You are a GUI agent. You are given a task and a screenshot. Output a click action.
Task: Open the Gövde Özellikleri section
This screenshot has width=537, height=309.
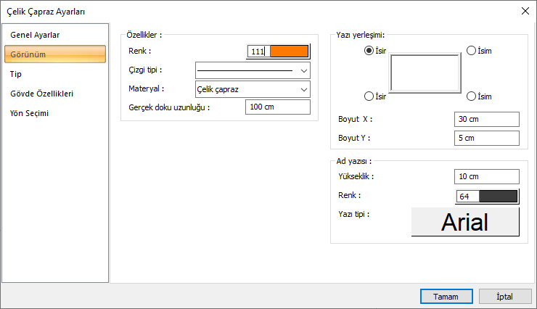point(41,94)
